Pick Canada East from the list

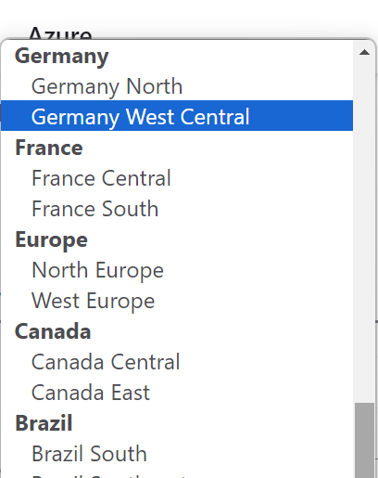click(177, 392)
